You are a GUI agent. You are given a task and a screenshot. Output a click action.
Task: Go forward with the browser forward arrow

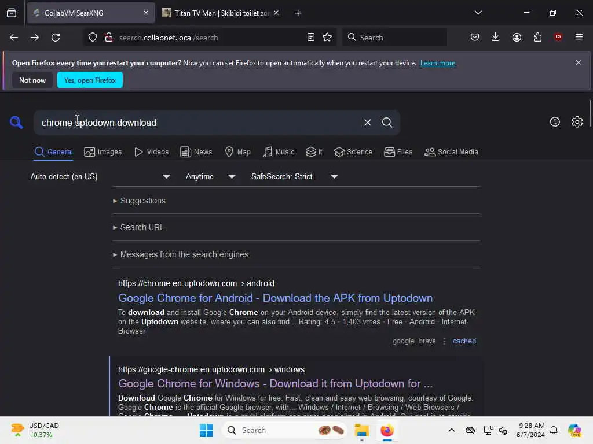(x=35, y=38)
